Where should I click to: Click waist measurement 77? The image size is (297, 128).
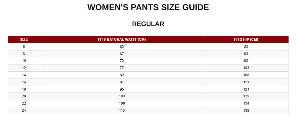(122, 68)
